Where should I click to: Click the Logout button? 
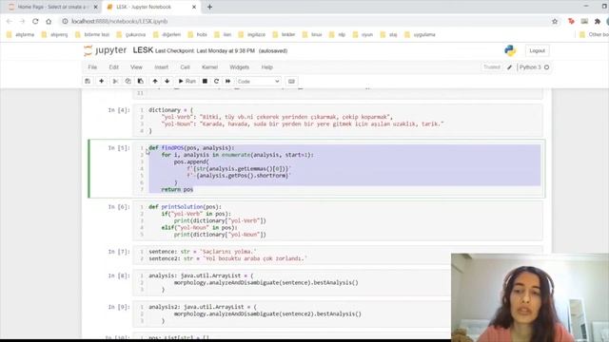point(537,50)
